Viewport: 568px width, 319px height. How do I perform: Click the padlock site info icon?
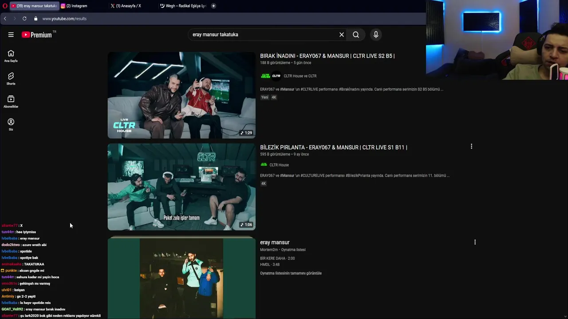pos(35,19)
